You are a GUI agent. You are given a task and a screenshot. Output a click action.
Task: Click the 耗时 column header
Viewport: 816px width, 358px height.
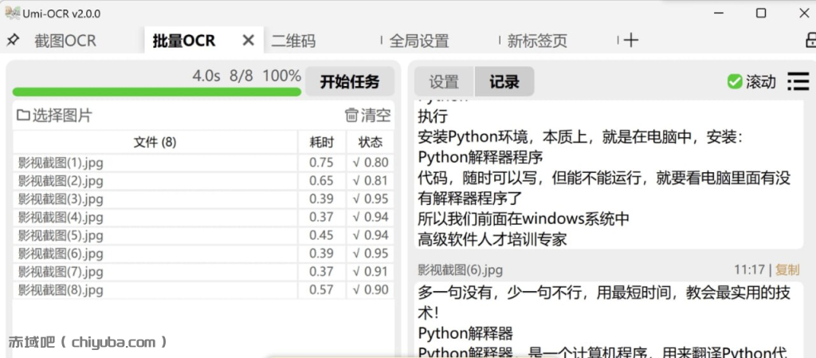pos(322,143)
